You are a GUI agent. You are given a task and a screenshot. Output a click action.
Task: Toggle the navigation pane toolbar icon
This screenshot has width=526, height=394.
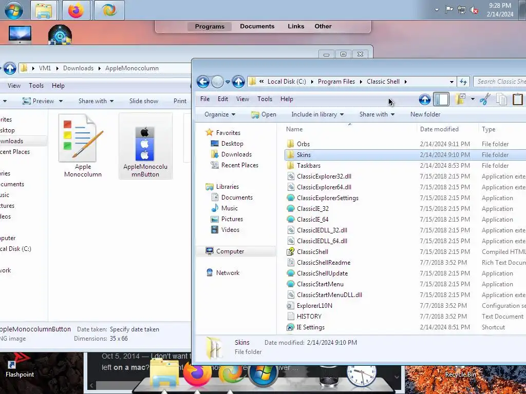coord(441,99)
